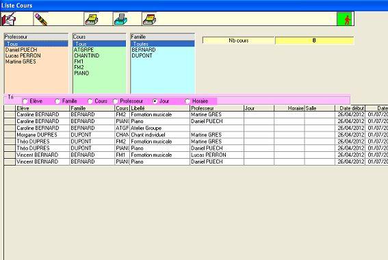Click Vincent BERNARD in the Piano row

[42, 161]
